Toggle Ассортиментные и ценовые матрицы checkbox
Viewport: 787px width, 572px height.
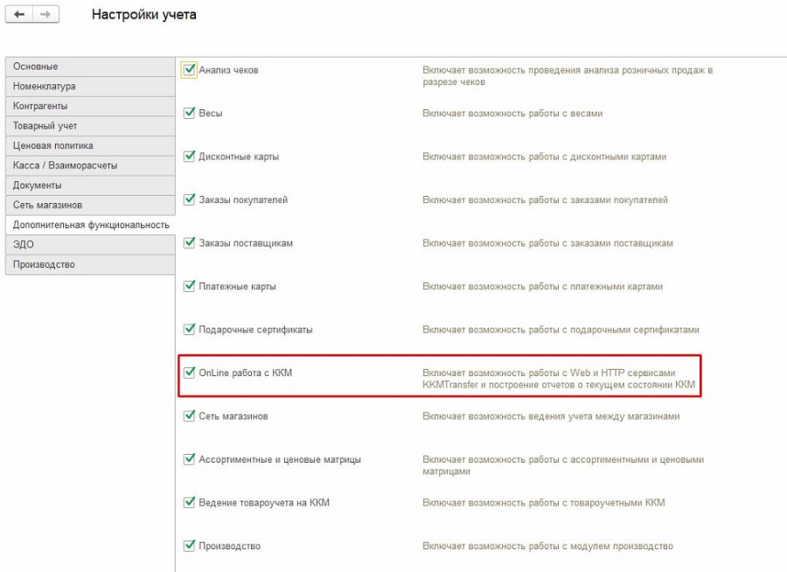coord(189,458)
